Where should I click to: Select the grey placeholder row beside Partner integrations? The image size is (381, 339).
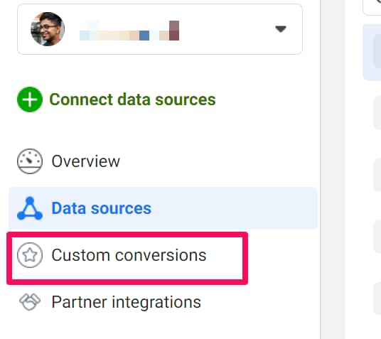(377, 298)
